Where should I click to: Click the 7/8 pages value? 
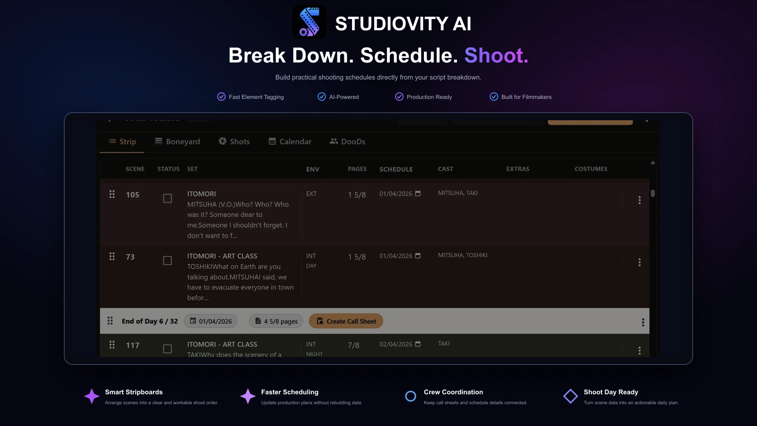pyautogui.click(x=353, y=346)
